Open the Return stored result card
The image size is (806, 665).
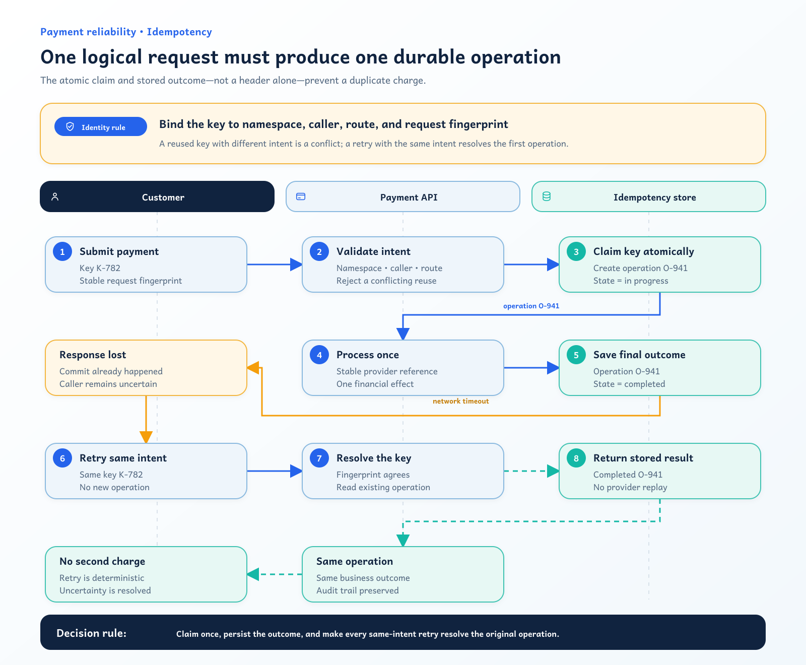tap(660, 471)
